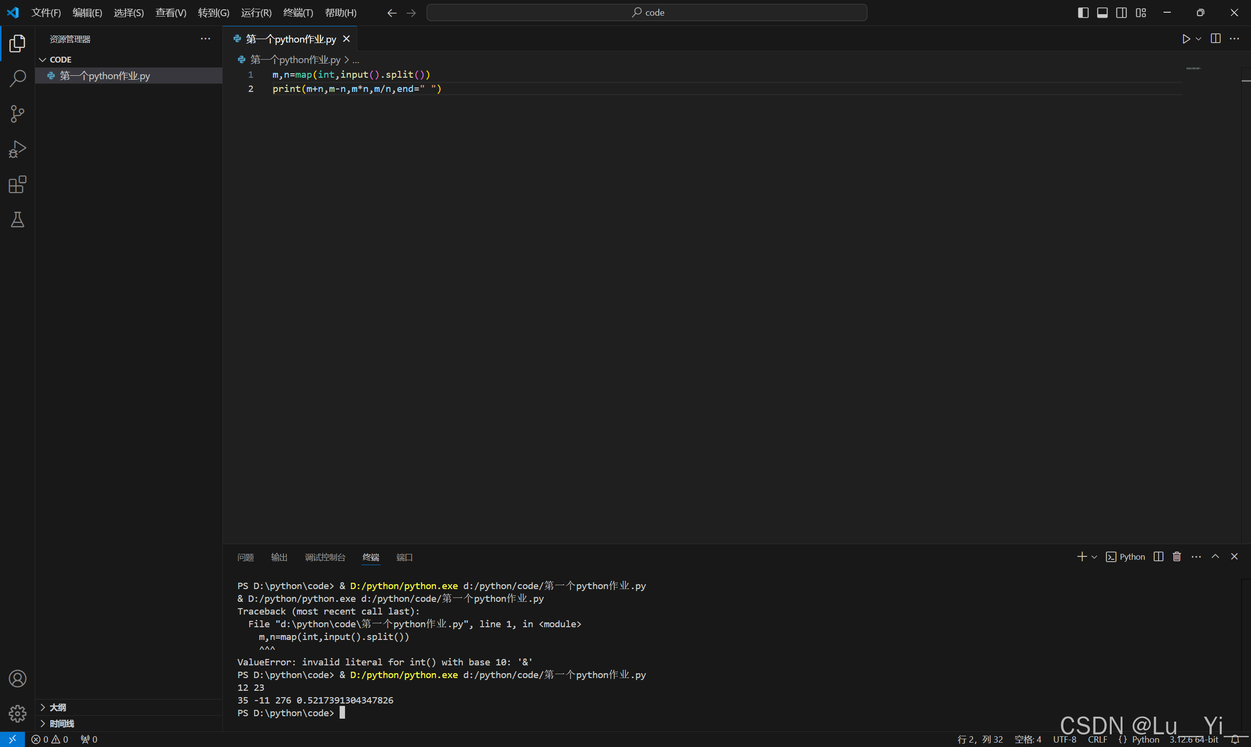Viewport: 1251px width, 747px height.
Task: Toggle the primary sidebar layout button
Action: [x=1083, y=13]
